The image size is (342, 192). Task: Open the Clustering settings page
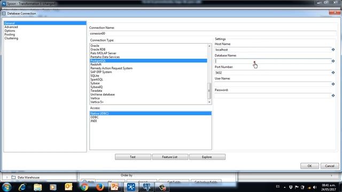[11, 38]
